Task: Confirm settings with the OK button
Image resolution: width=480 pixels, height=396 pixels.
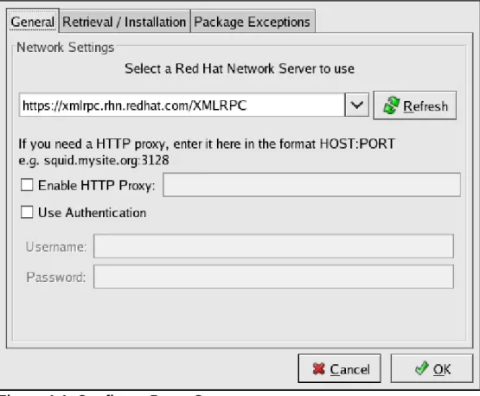Action: (x=432, y=368)
